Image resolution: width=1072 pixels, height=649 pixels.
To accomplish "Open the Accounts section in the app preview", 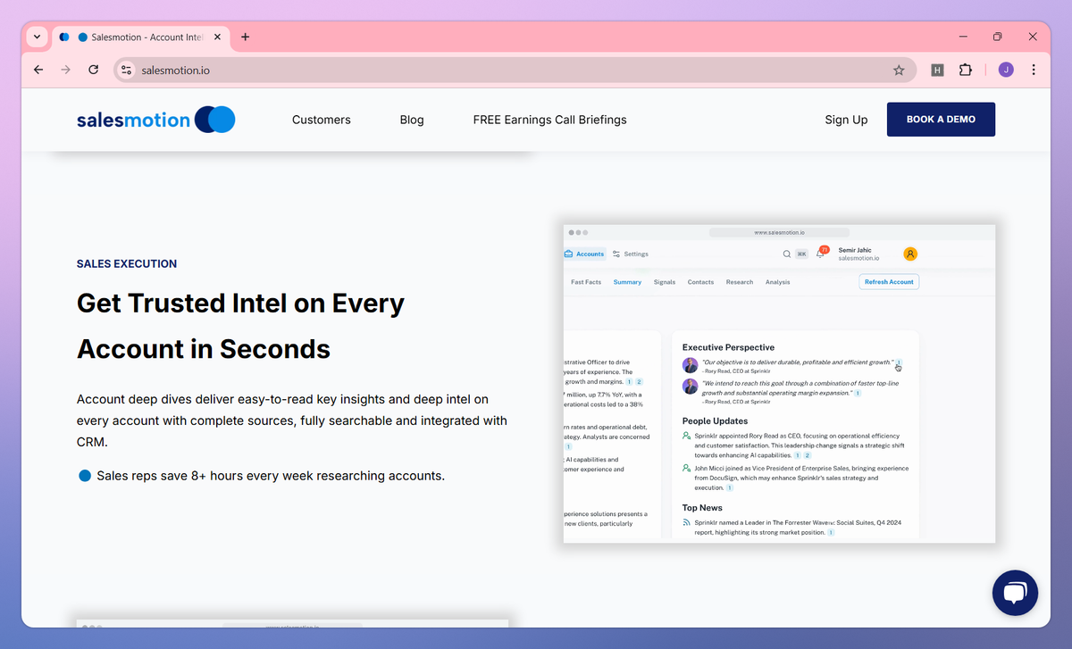I will pos(590,254).
